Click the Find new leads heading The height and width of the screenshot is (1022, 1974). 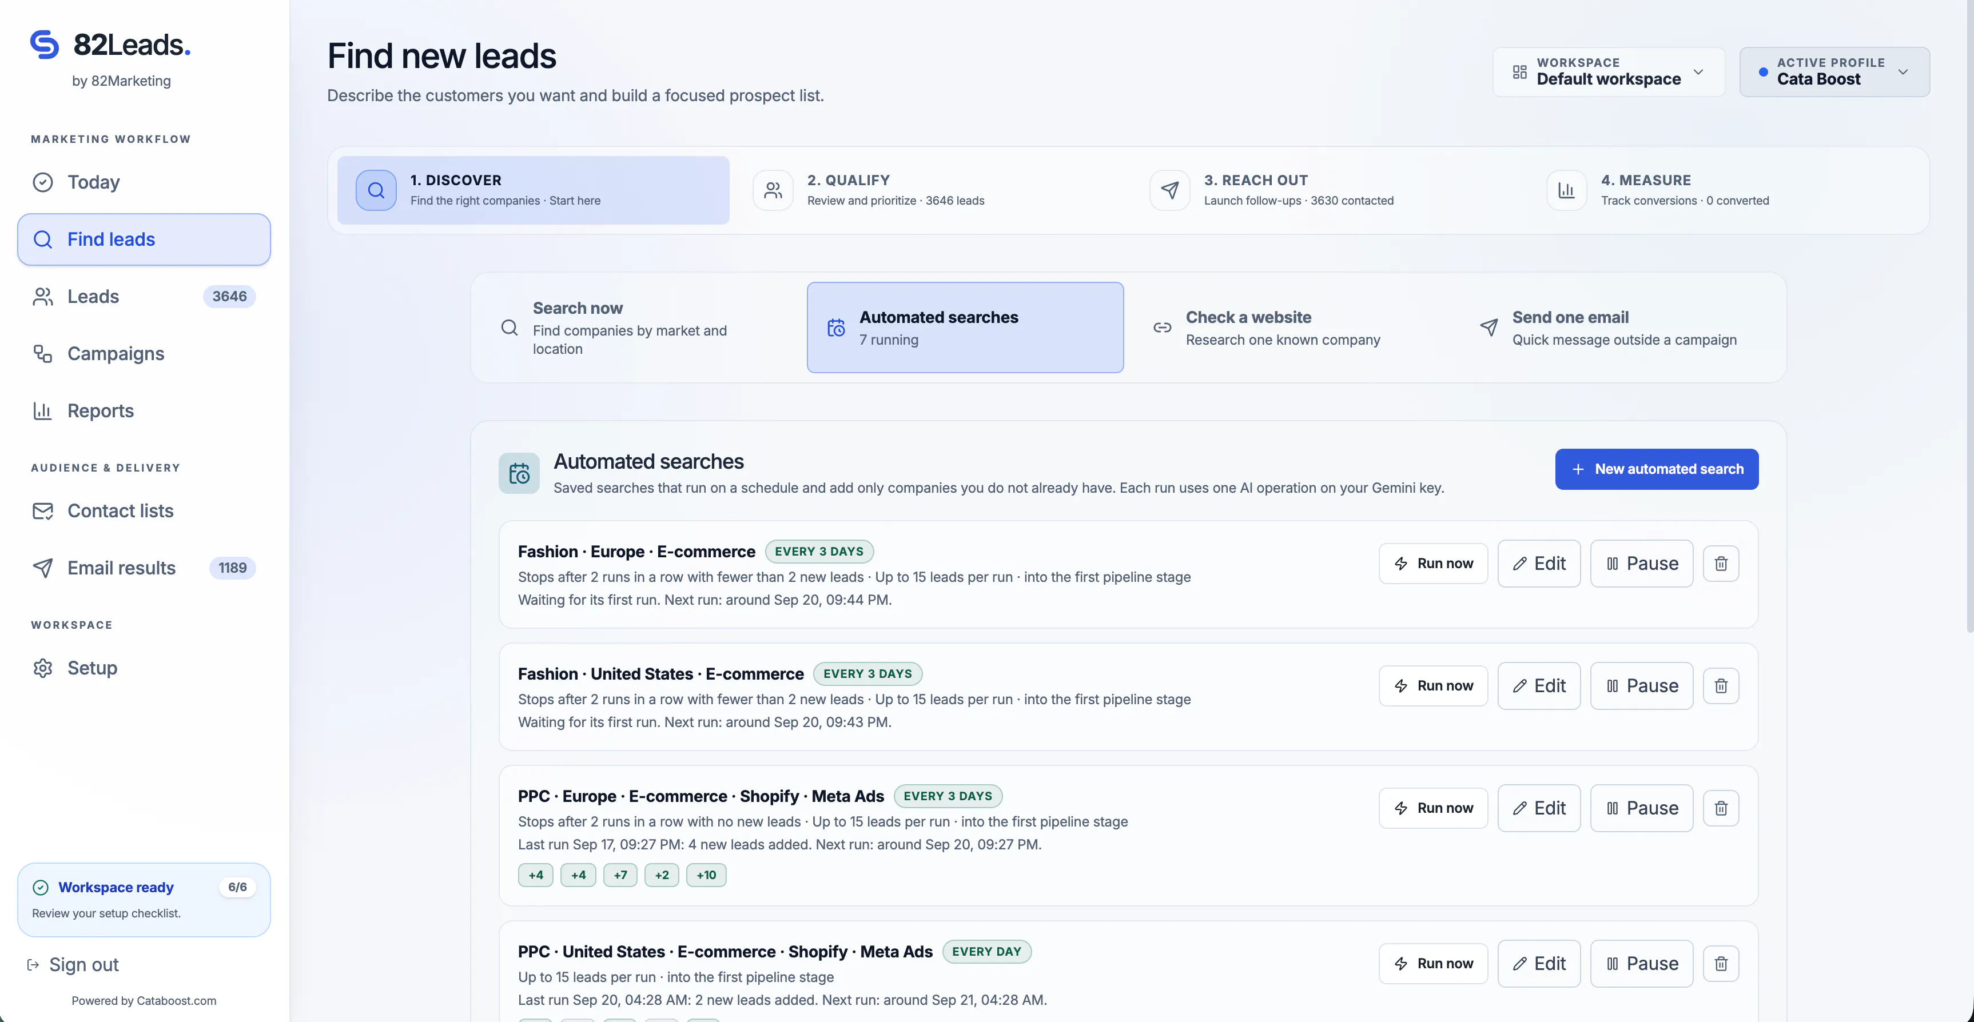pyautogui.click(x=441, y=57)
